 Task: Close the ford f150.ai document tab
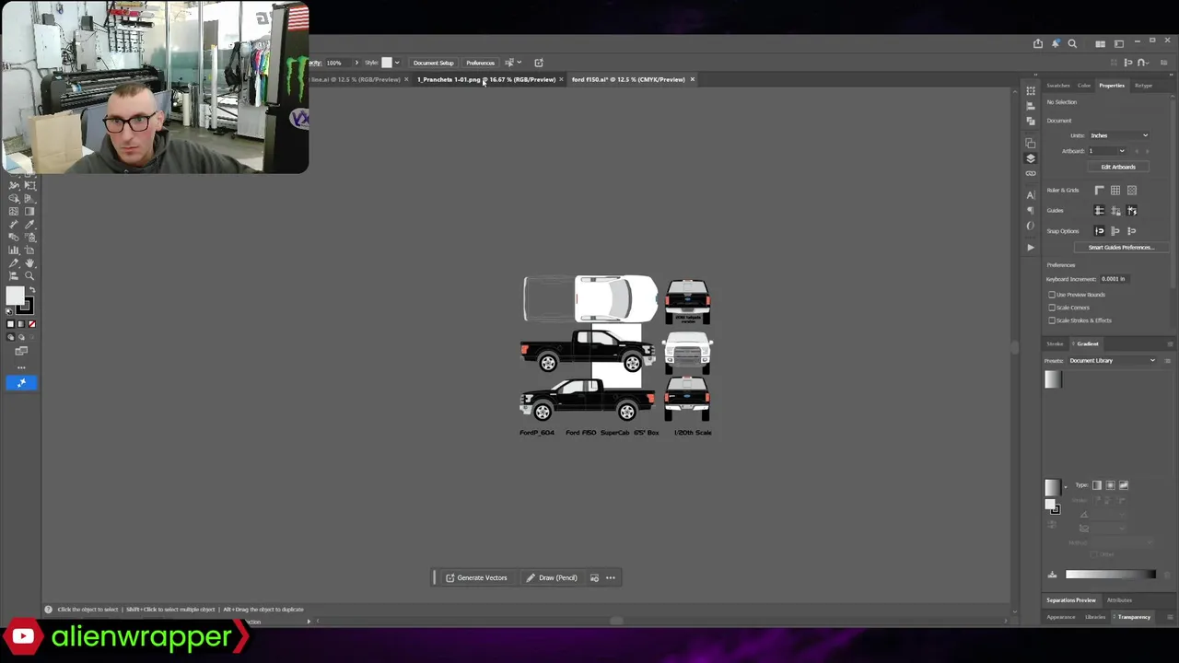693,79
